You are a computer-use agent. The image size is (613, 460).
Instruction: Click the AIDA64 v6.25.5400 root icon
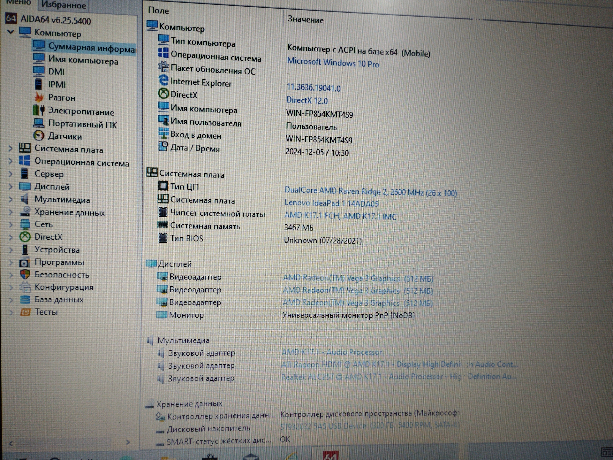tap(11, 19)
